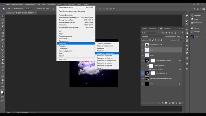Click the new layer icon
Screen dimensions: 206x116
tap(177, 103)
